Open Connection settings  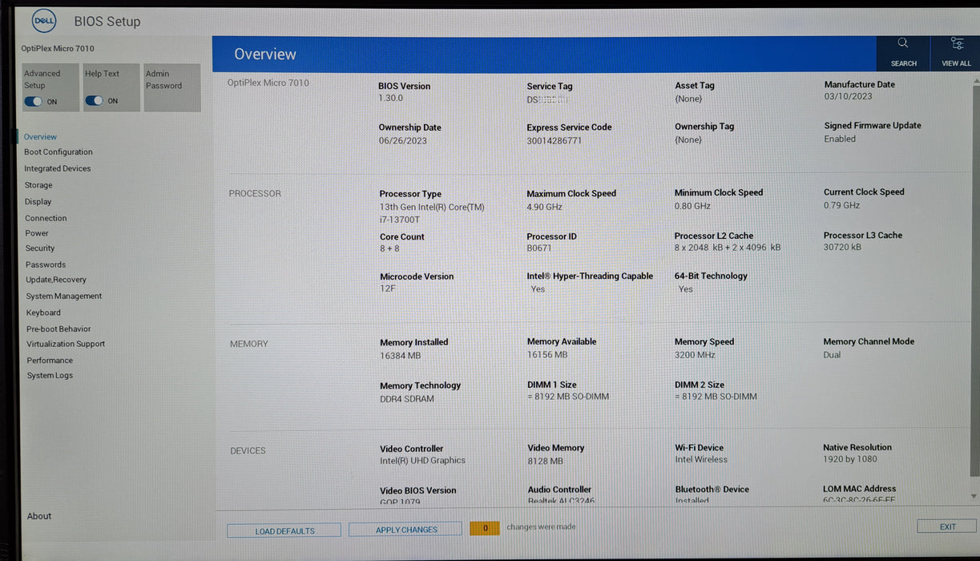tap(46, 218)
